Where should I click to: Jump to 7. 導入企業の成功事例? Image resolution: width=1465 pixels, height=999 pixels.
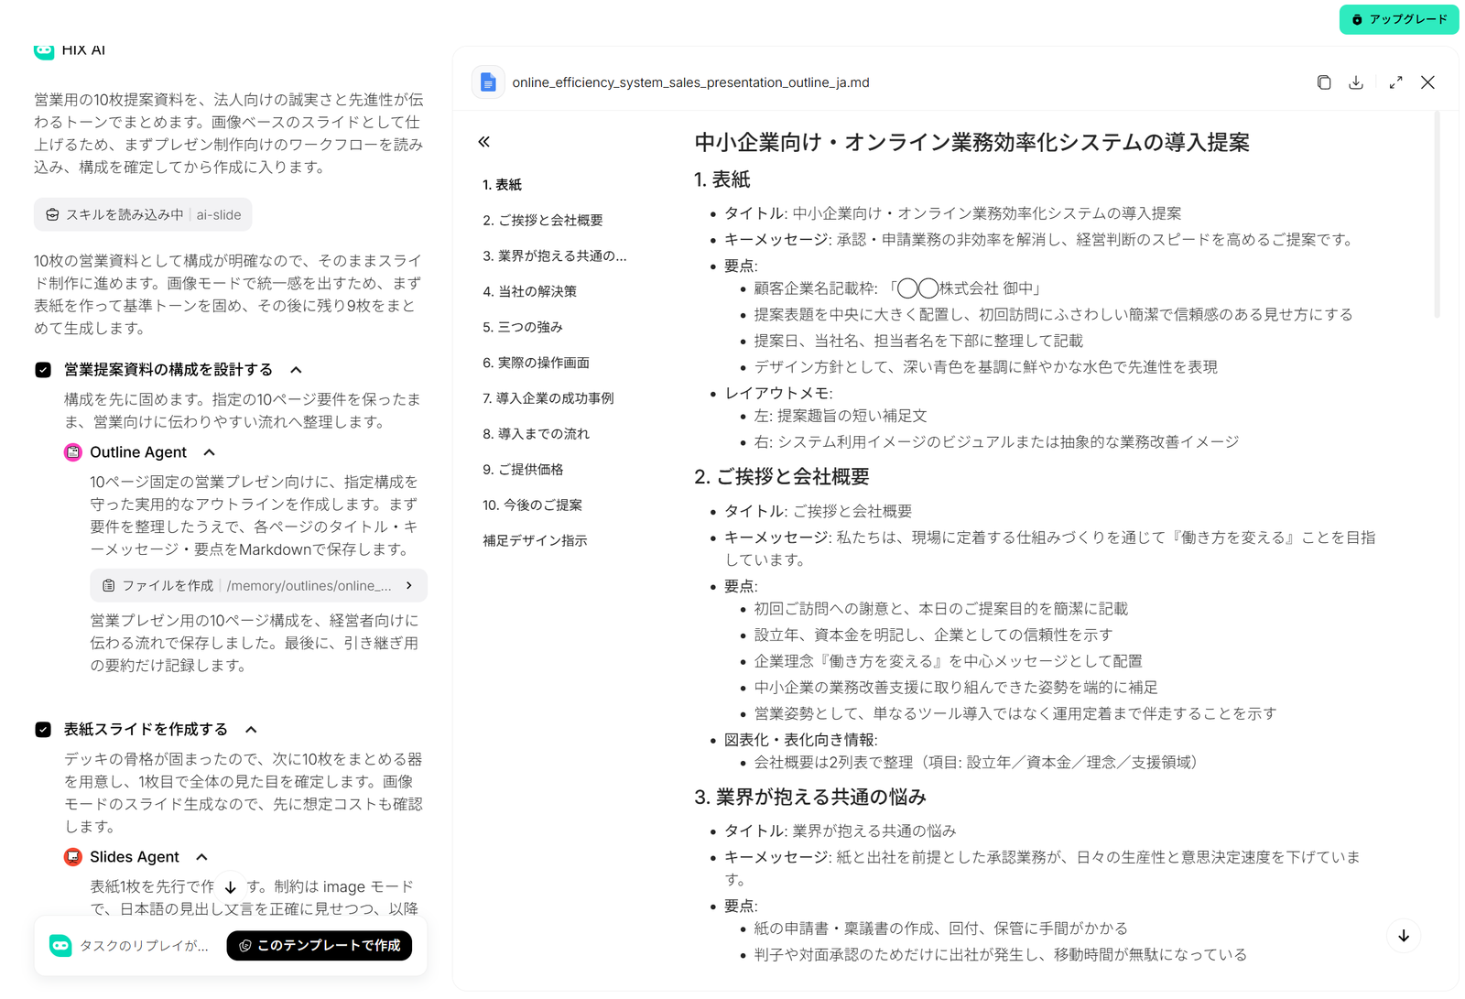coord(548,398)
